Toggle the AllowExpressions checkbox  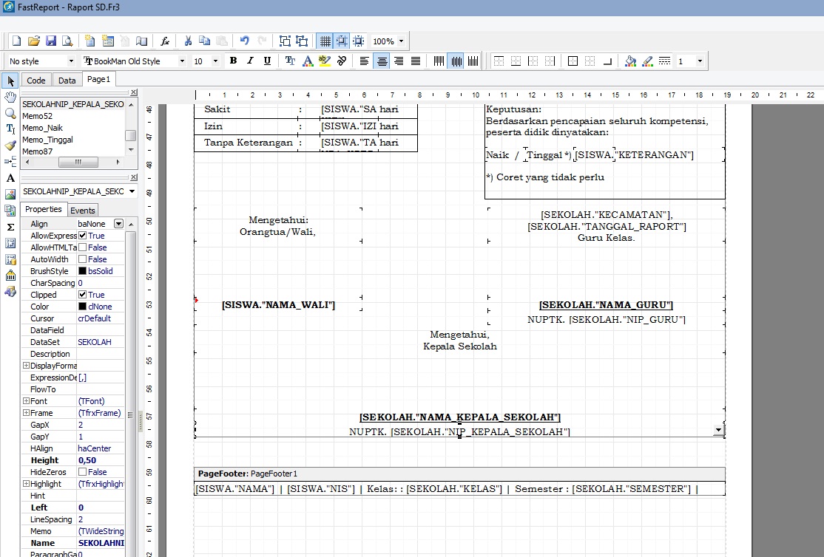pos(83,236)
